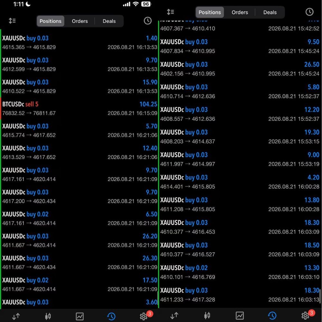Switch to the Deals tab on right screen
Image resolution: width=322 pixels, height=322 pixels.
pos(270,12)
